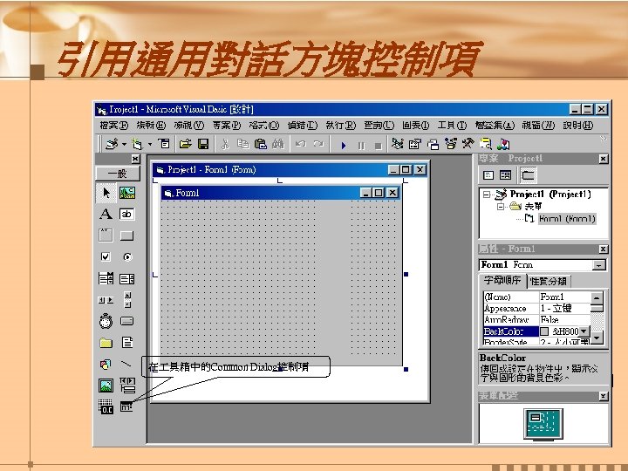Select the TextBox control (ab icon)

point(127,215)
